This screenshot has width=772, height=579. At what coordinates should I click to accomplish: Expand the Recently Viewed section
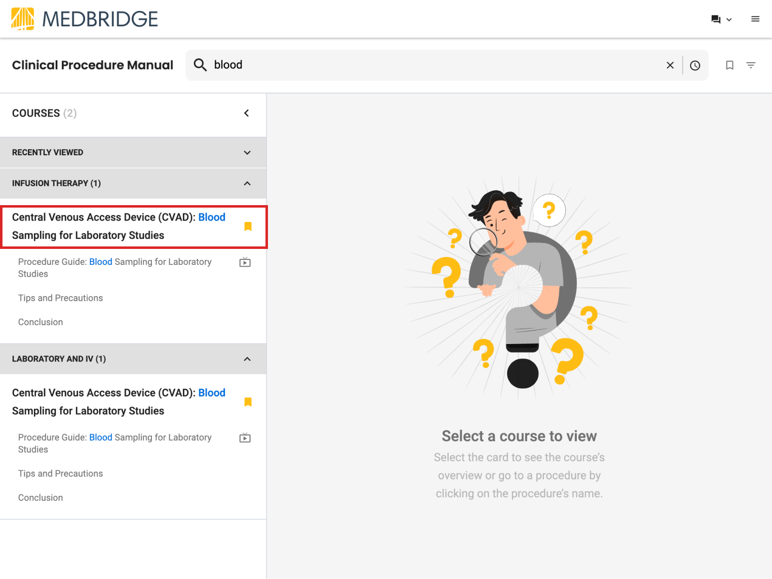(247, 153)
